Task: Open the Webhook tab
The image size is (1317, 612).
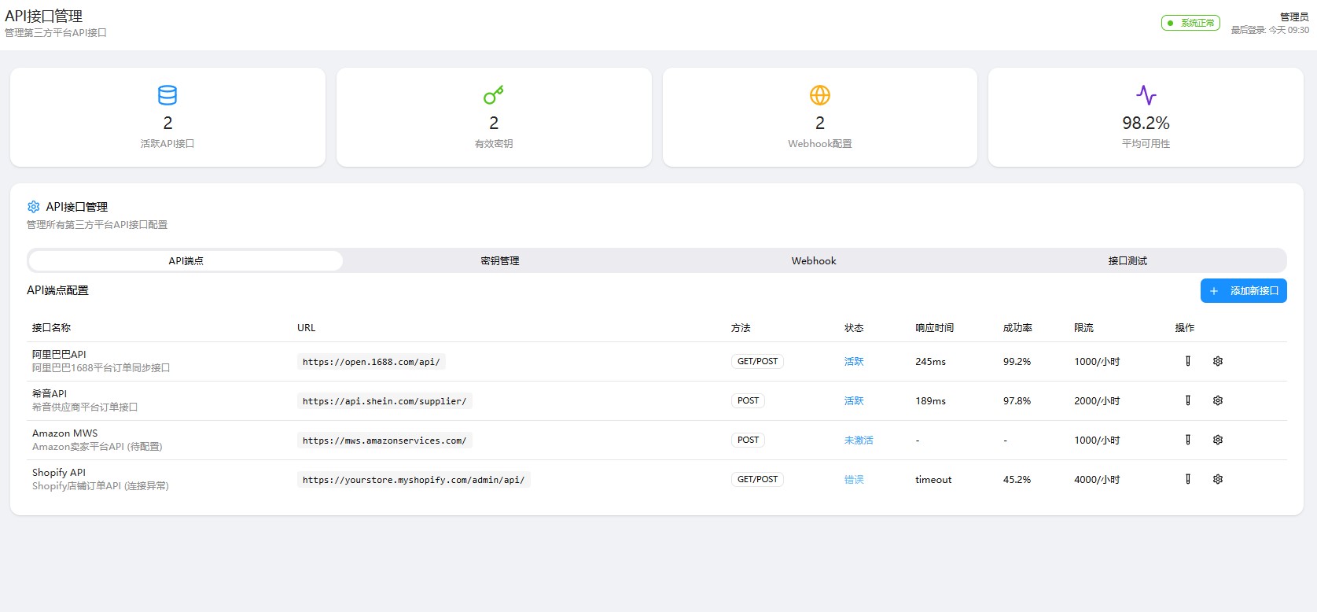Action: point(814,260)
